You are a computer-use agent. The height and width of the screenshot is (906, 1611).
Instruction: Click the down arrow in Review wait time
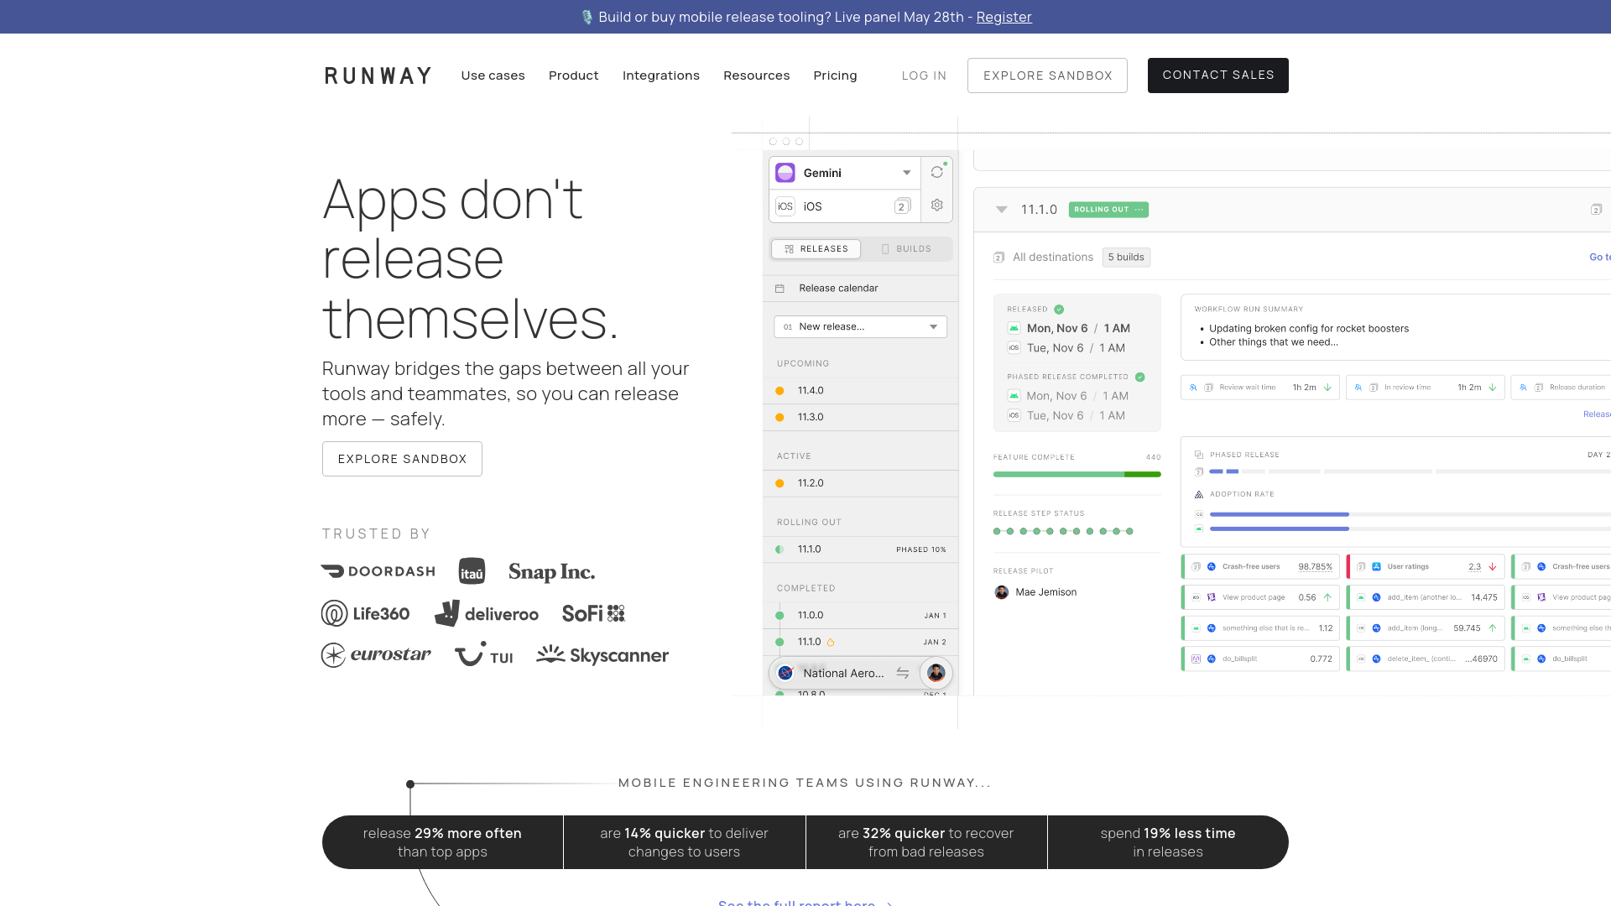click(1327, 388)
